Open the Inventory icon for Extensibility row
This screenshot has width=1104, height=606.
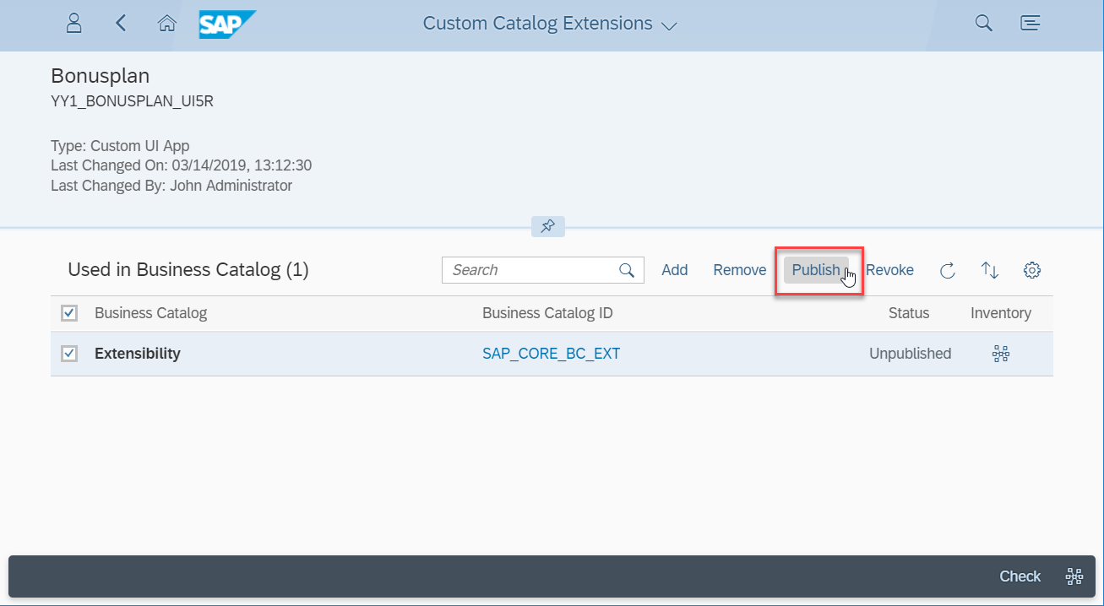click(1001, 354)
